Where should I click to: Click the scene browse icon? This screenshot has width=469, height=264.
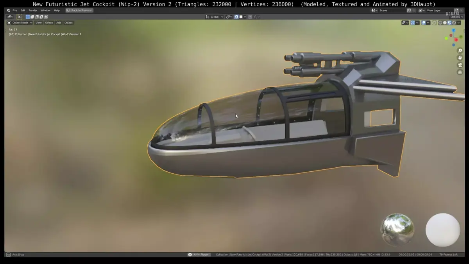[x=374, y=11]
